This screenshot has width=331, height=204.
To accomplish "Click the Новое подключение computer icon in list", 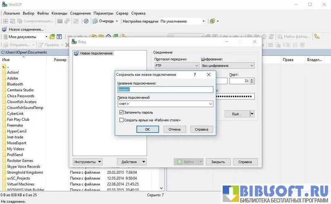I will (76, 53).
